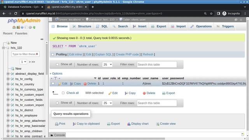Switch to Database Functions browser tab
This screenshot has height=140, width=249.
[23, 7]
